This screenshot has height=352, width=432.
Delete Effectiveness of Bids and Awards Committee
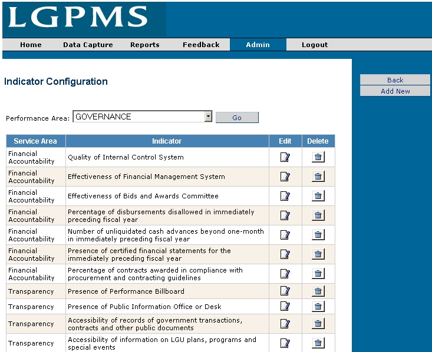point(318,196)
